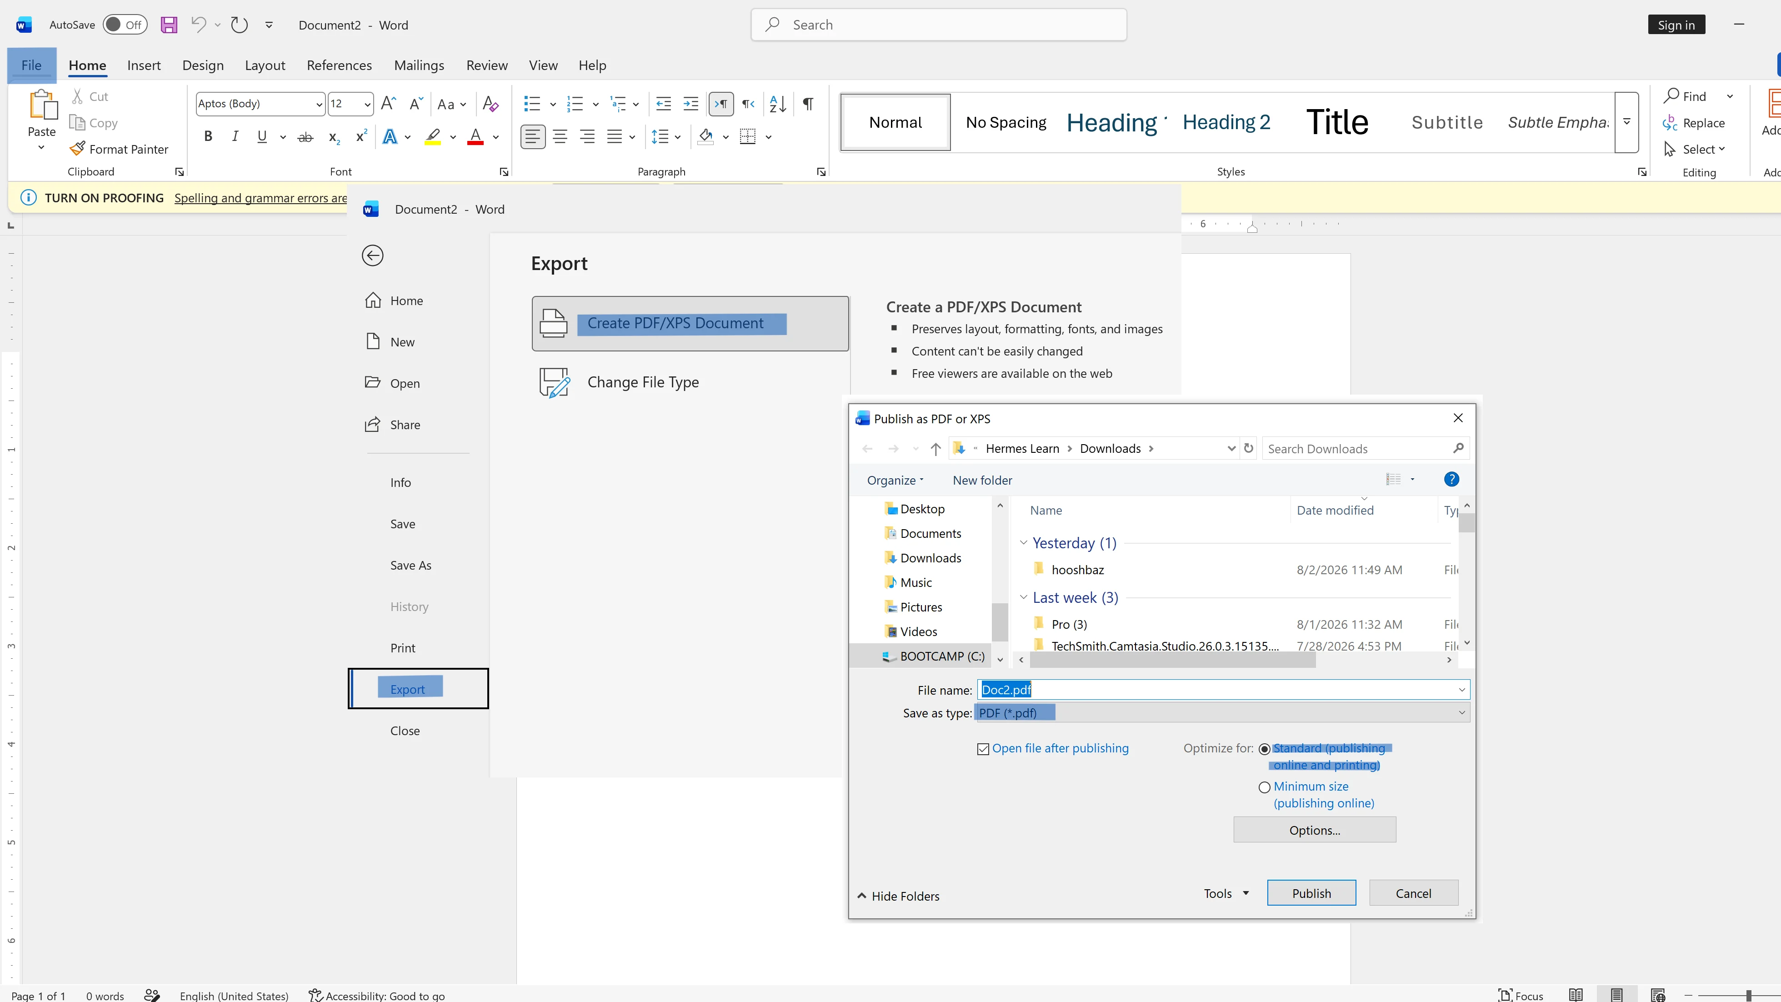This screenshot has height=1002, width=1781.
Task: Increase paragraph indent
Action: click(690, 104)
